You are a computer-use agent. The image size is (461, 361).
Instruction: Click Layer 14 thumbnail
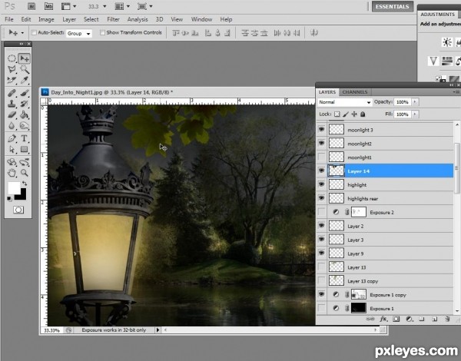(x=336, y=171)
